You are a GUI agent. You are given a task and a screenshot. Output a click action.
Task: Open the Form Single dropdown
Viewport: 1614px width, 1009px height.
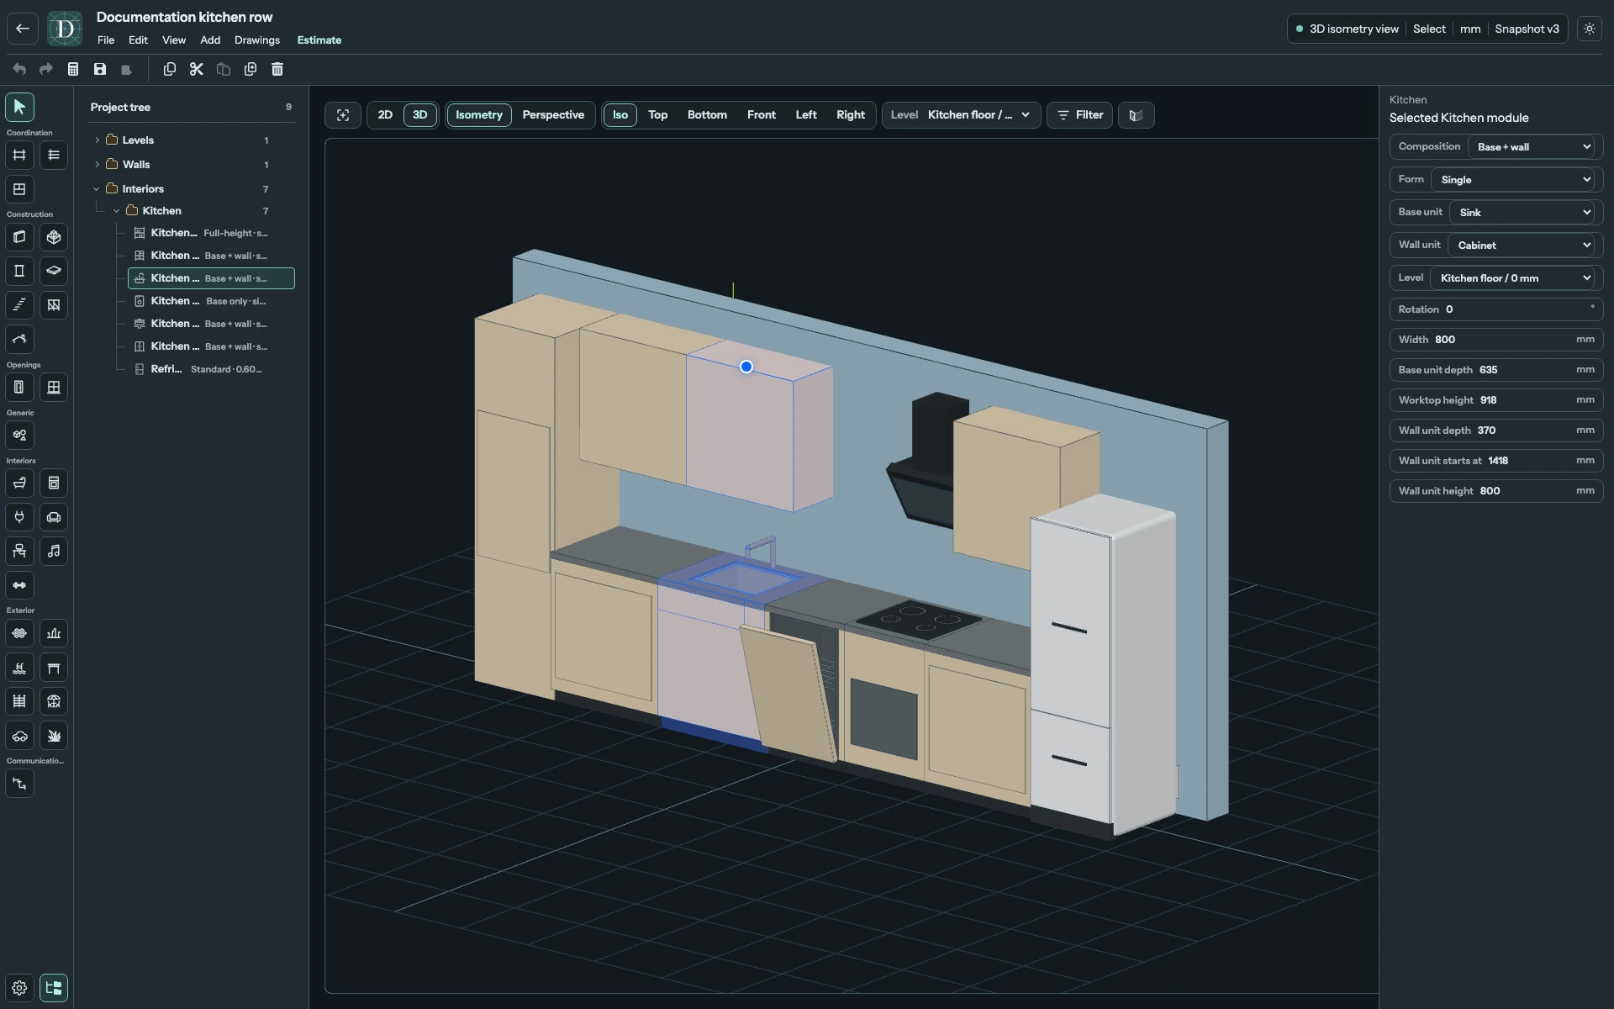[x=1513, y=180]
